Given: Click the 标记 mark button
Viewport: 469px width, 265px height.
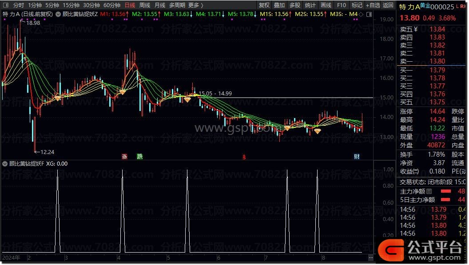Looking at the screenshot, I should [x=357, y=5].
